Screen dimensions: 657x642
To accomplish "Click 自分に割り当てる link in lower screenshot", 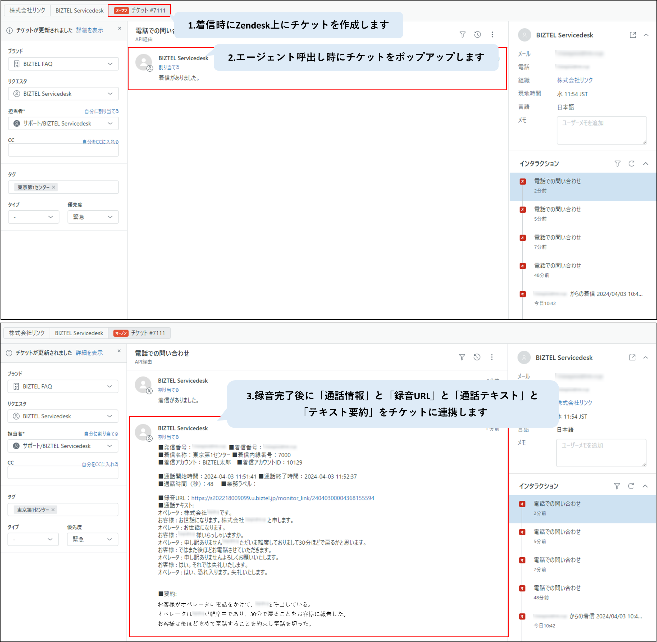I will pyautogui.click(x=101, y=434).
